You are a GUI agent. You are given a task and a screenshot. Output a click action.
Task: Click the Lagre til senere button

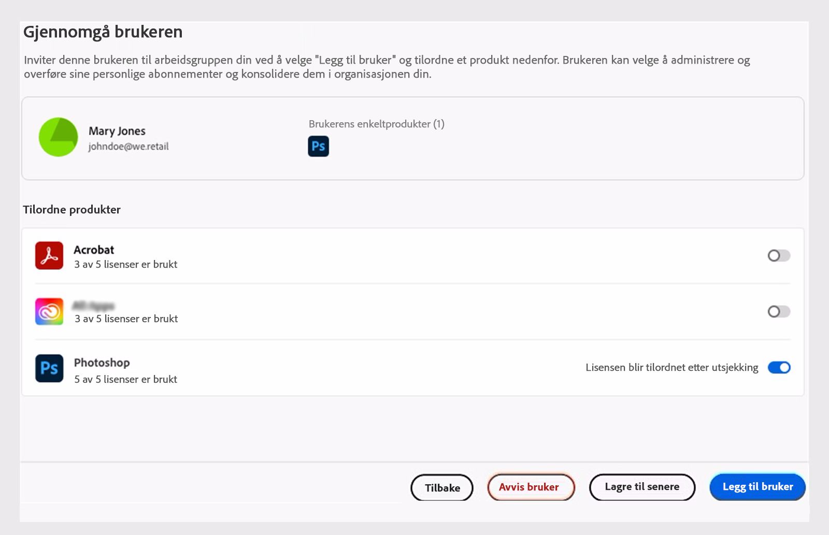click(x=642, y=487)
